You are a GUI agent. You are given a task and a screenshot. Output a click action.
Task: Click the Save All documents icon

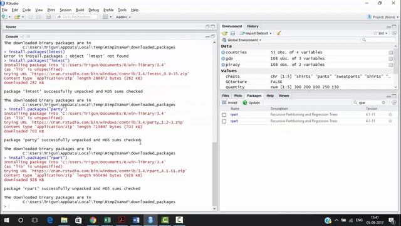[39, 17]
